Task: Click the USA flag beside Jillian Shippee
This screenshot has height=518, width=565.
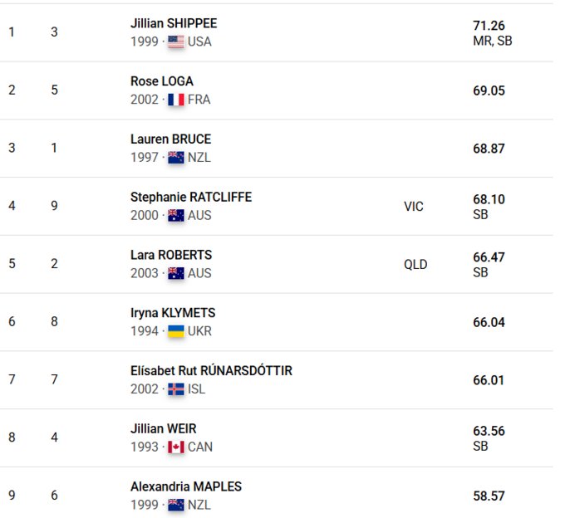Action: coord(175,42)
